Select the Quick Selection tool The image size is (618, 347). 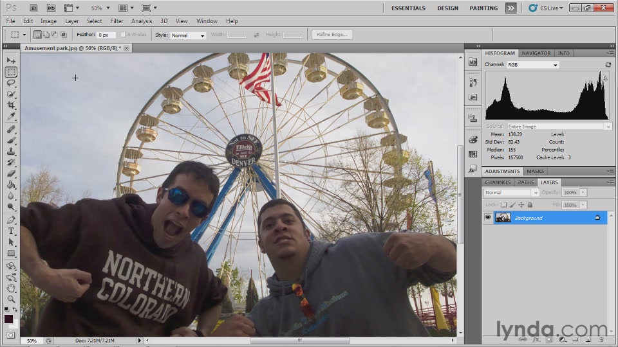[11, 94]
